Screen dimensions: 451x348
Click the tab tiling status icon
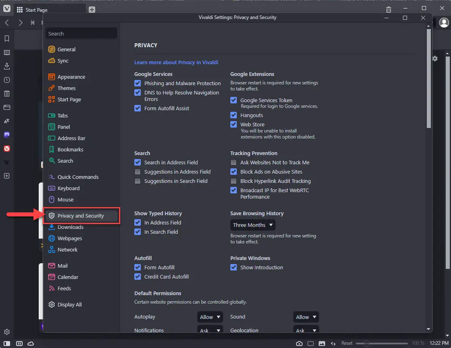click(x=19, y=344)
